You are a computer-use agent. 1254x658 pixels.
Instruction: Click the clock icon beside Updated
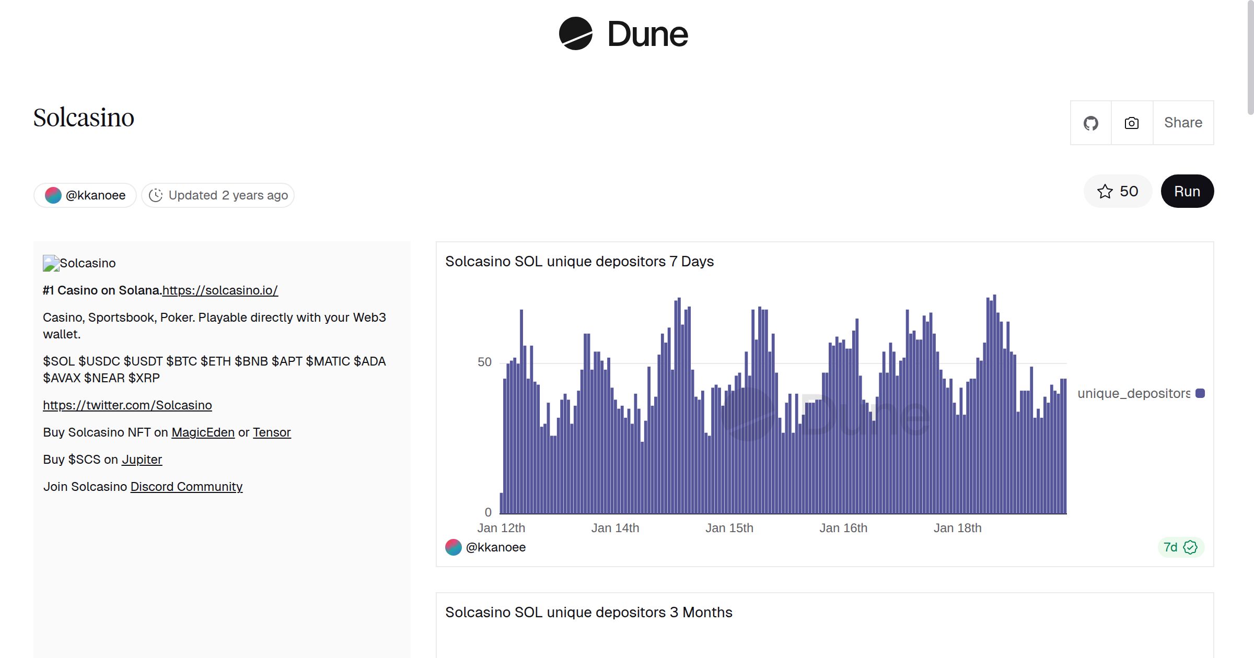coord(156,195)
